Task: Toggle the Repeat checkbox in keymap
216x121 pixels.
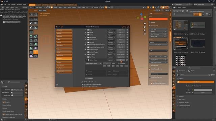Action: click(120, 64)
